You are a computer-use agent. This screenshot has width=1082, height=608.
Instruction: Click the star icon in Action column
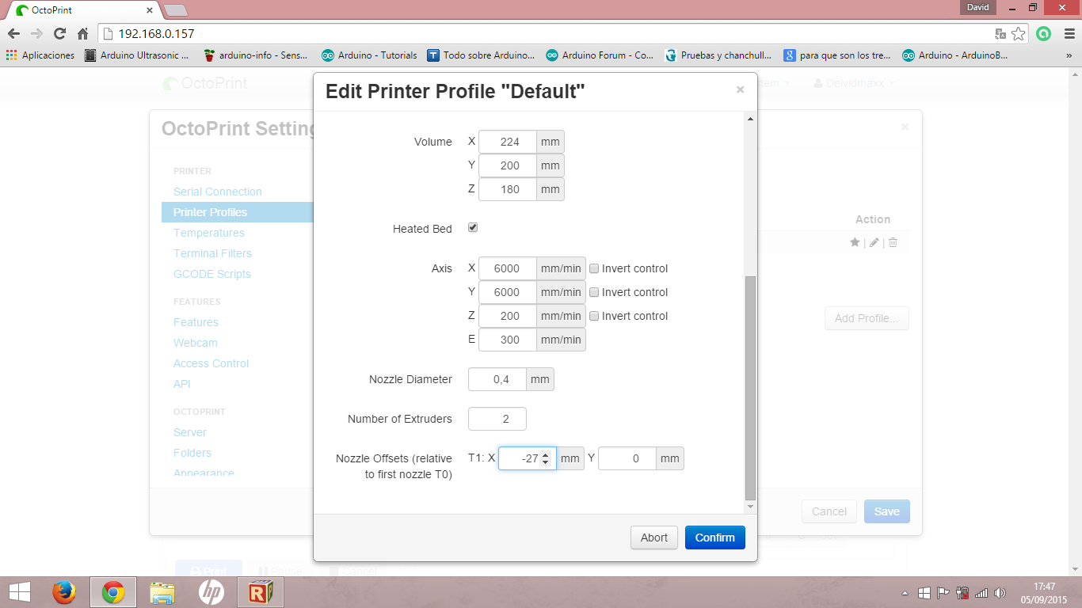855,242
